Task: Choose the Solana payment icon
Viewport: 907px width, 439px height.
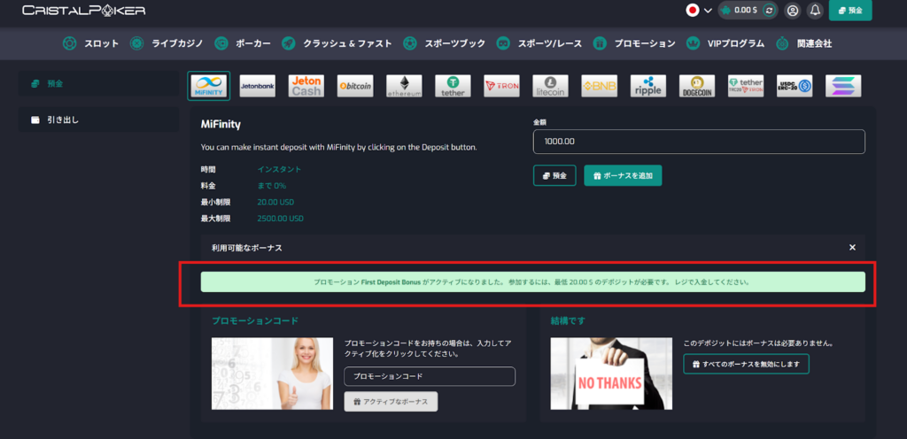Action: click(843, 86)
